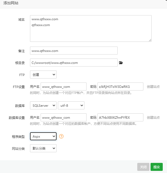The image size is (167, 173).
Task: Expand the FTP 创建 dropdown
Action: pyautogui.click(x=43, y=75)
